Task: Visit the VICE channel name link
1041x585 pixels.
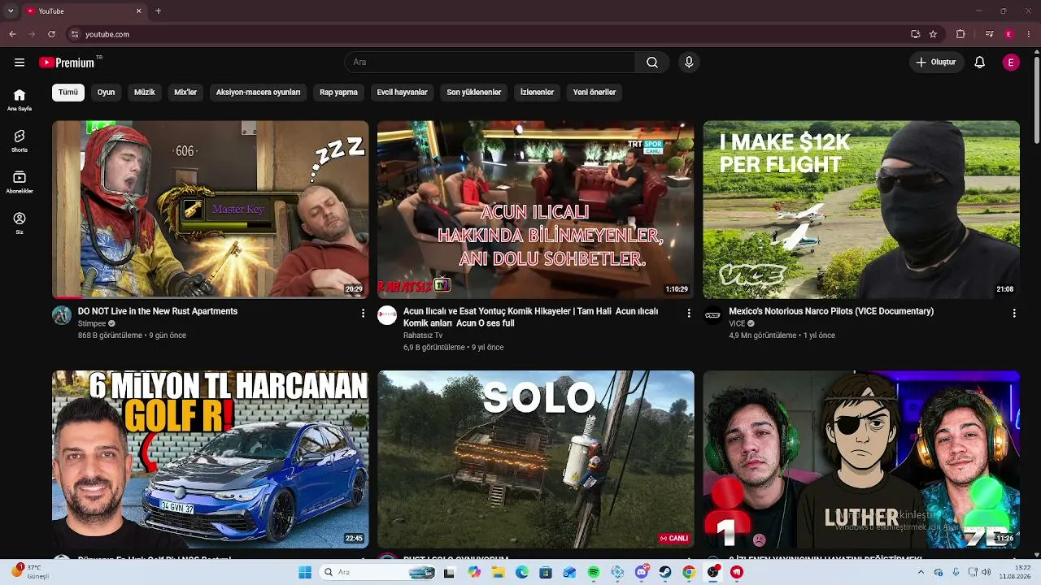Action: tap(737, 323)
